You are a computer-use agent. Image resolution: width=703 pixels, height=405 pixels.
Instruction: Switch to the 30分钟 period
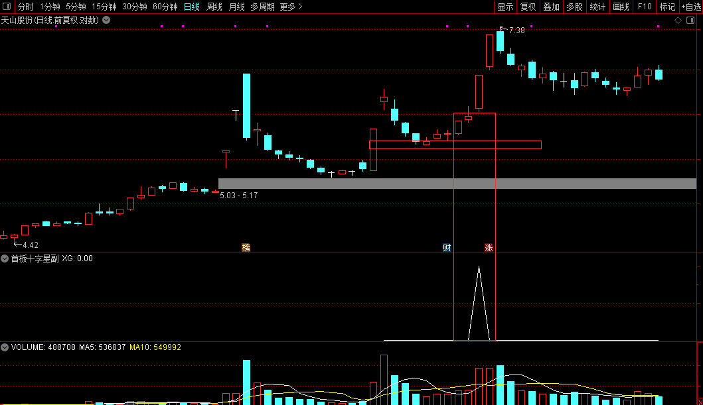tap(135, 7)
